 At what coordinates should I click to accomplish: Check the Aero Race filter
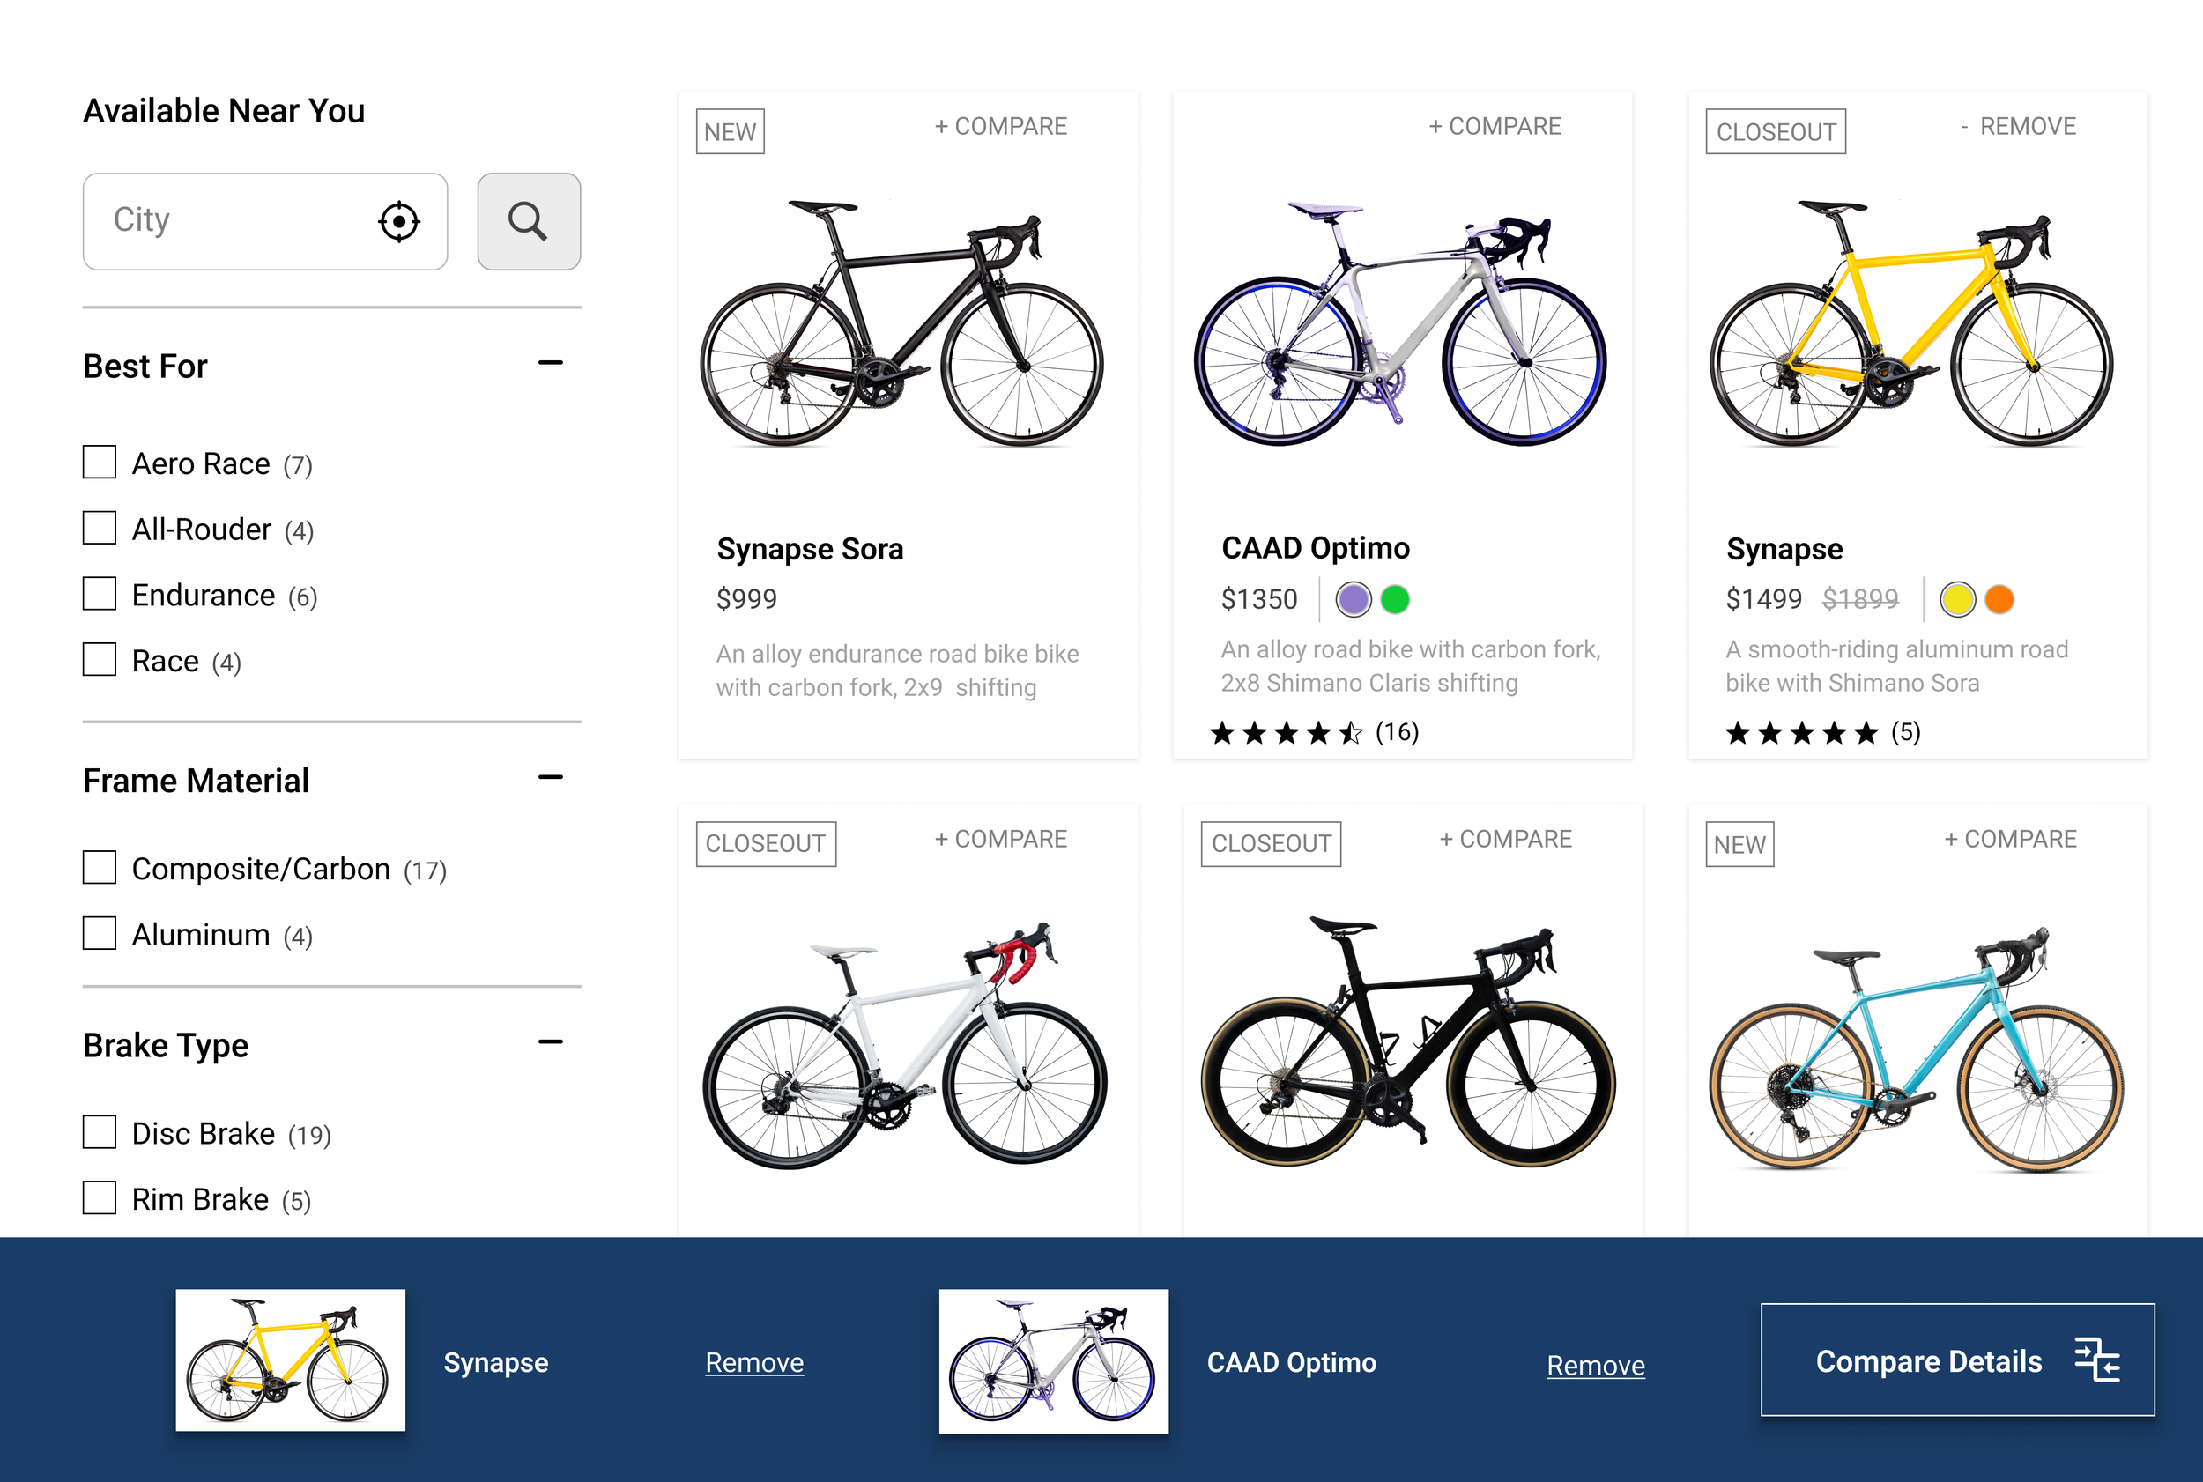click(100, 463)
